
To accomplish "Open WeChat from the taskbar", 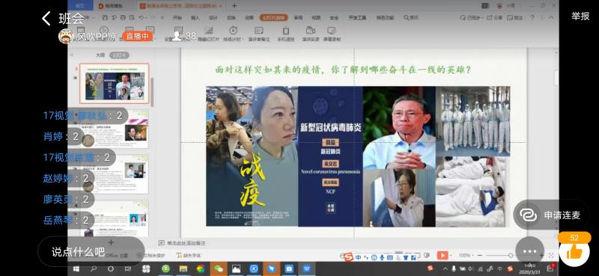I will coord(219,269).
